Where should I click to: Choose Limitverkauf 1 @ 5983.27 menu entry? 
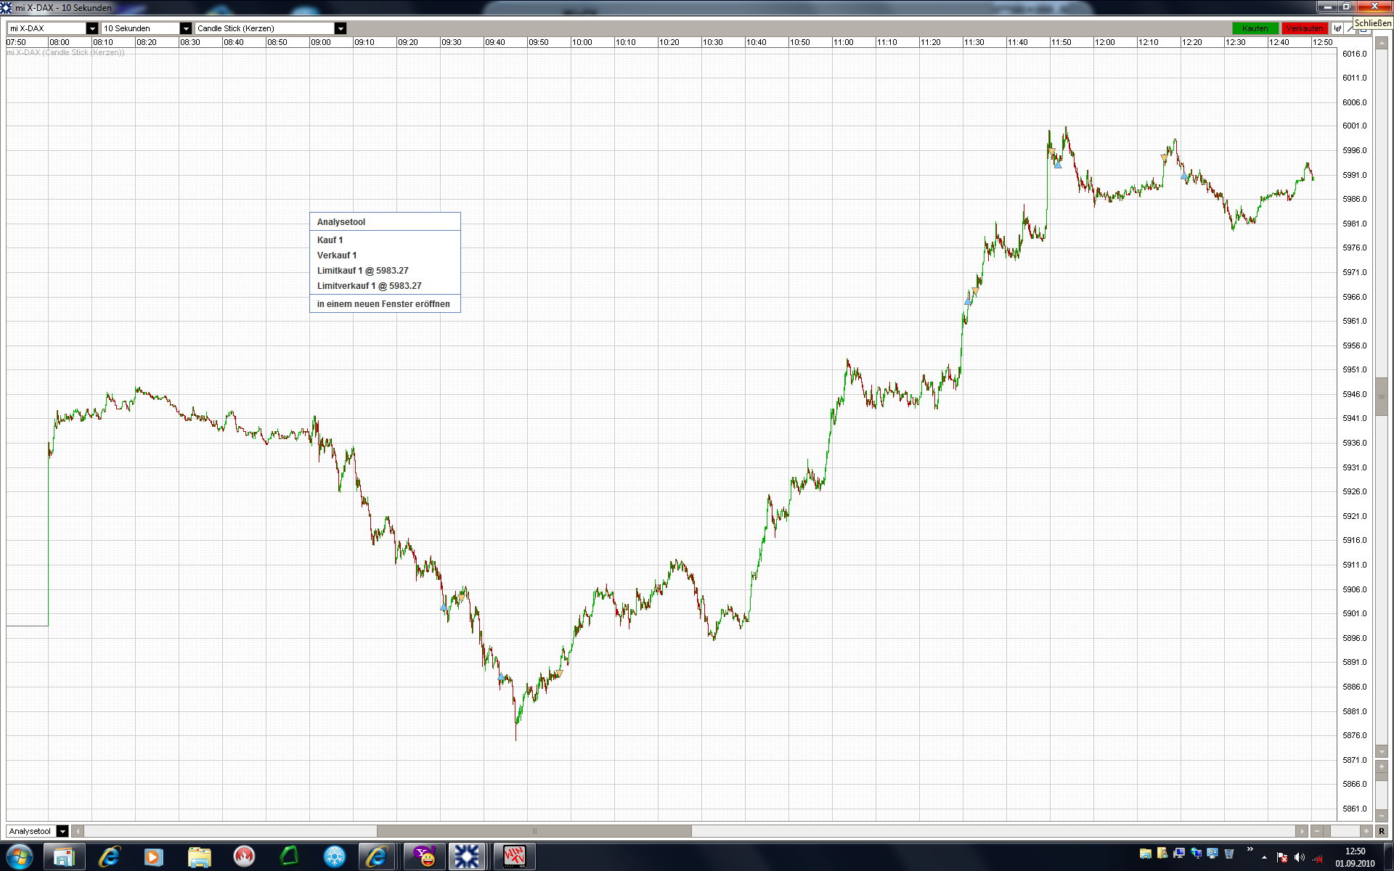pyautogui.click(x=369, y=286)
